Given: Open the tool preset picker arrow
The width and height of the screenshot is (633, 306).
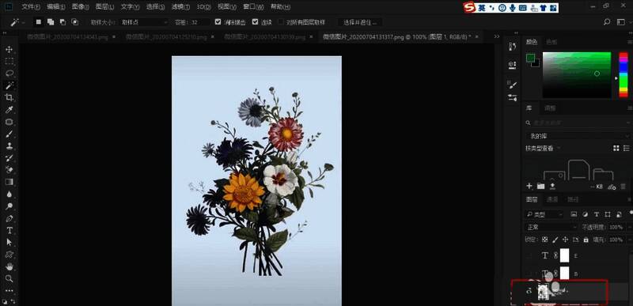Looking at the screenshot, I should [x=23, y=23].
